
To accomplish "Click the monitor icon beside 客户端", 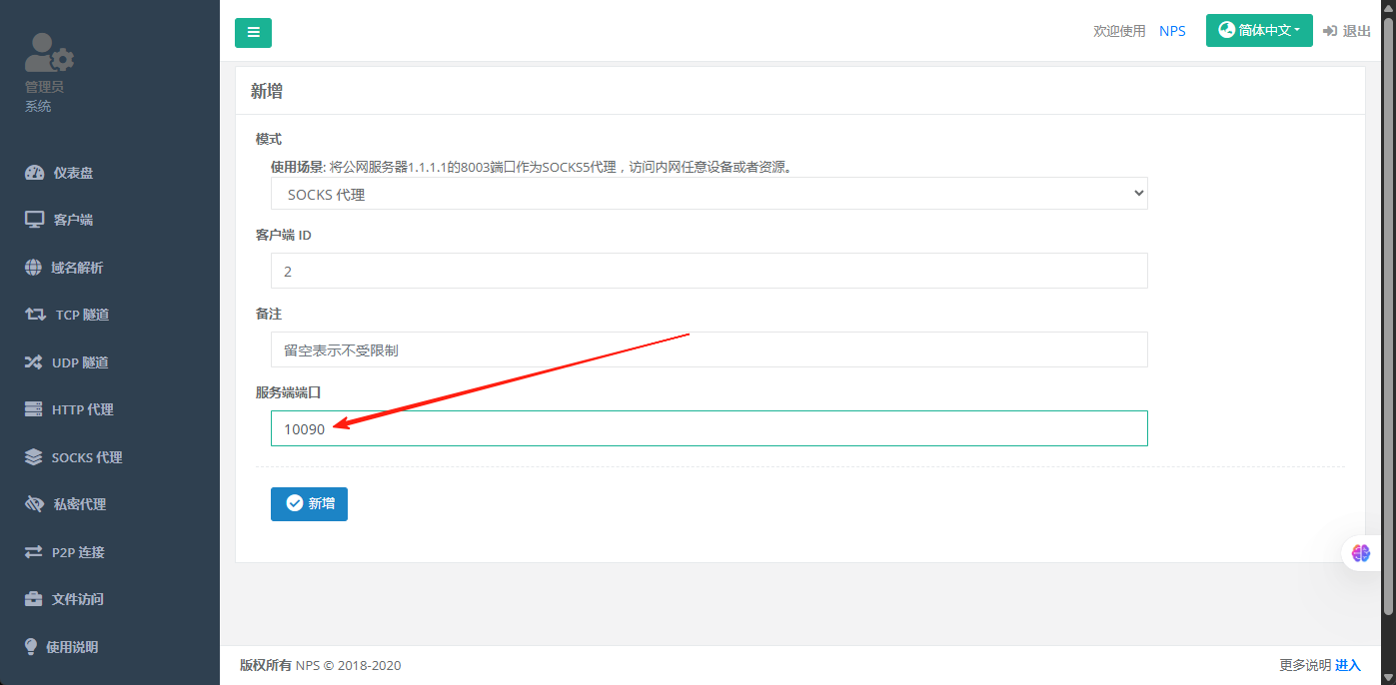I will [35, 220].
